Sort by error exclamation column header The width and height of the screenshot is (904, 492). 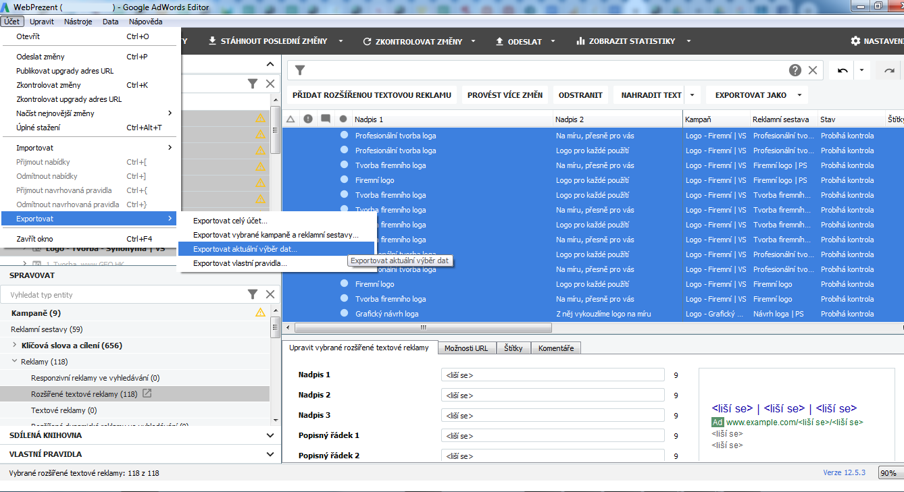coord(308,119)
